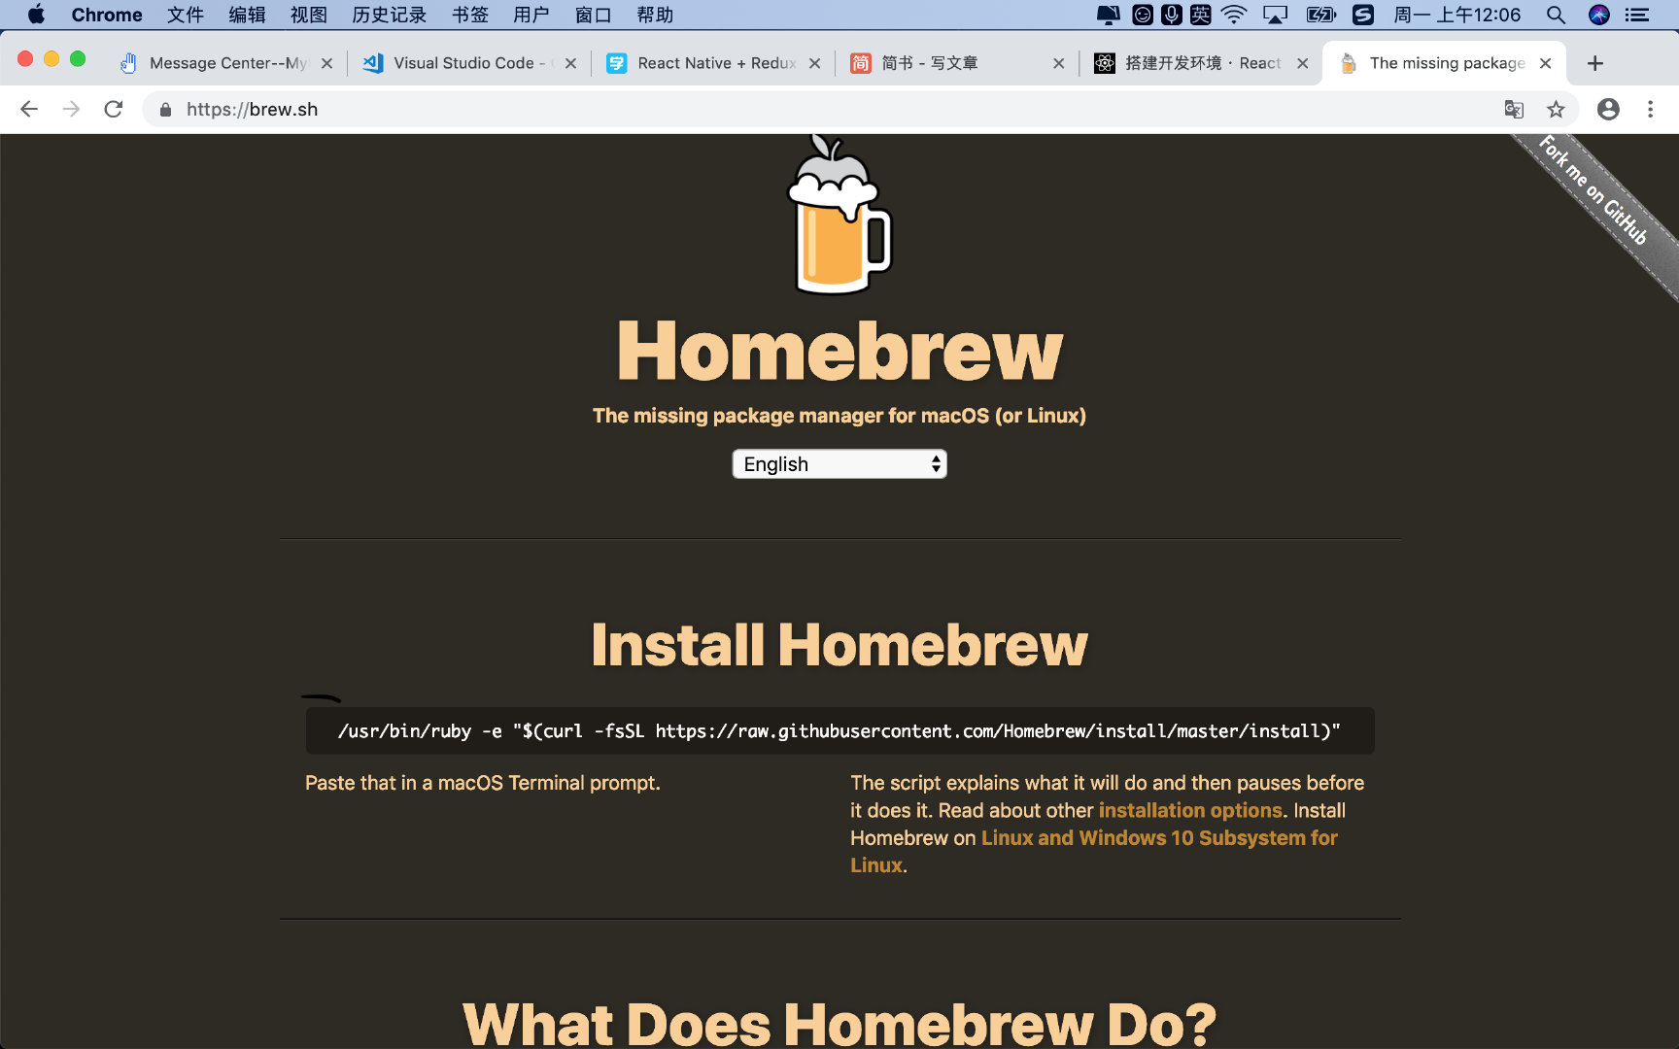Click the microphone menu bar icon
This screenshot has height=1049, width=1679.
1172,15
